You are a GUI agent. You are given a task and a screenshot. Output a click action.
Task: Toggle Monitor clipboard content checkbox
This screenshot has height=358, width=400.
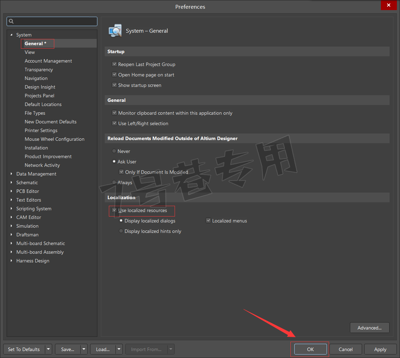pyautogui.click(x=114, y=113)
